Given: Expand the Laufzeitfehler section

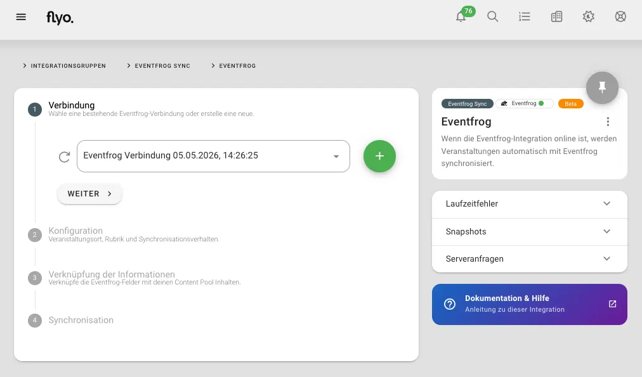Looking at the screenshot, I should click(530, 203).
